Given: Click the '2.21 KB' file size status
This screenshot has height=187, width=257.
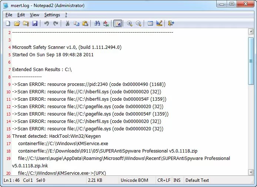Looking at the screenshot, I should pos(95,180).
